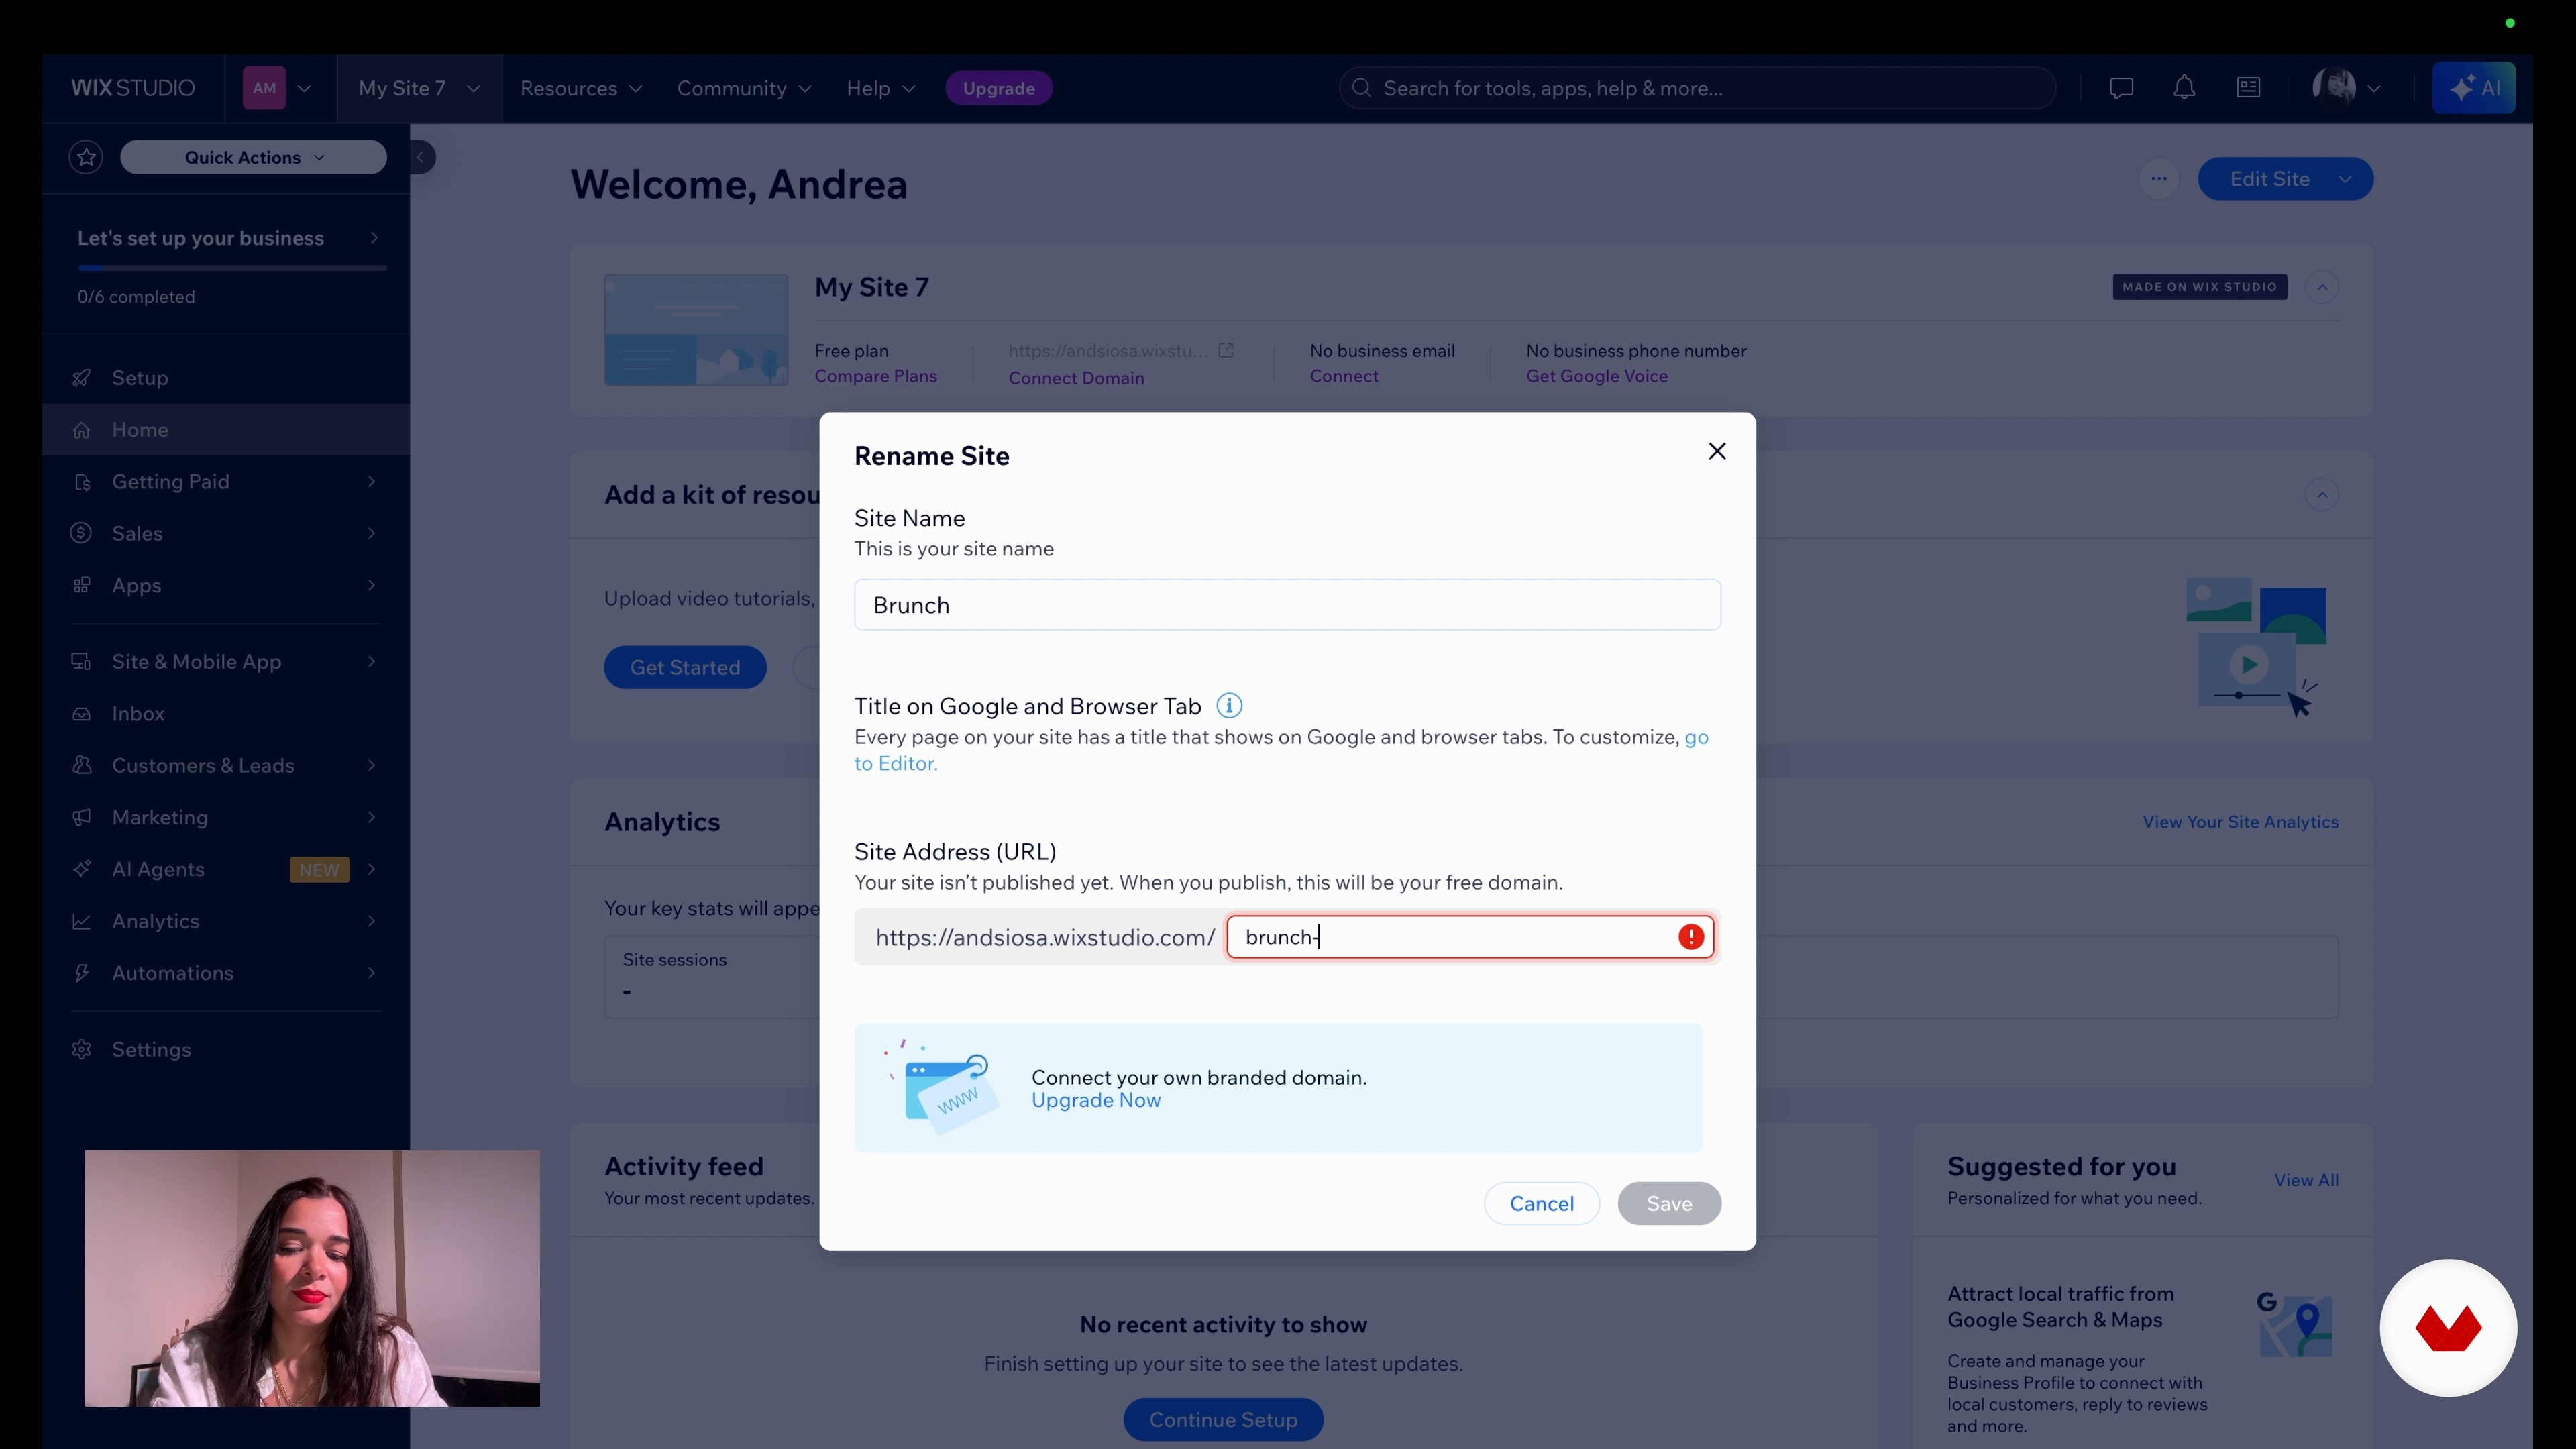The width and height of the screenshot is (2576, 1449).
Task: Click the Marketing megaphone icon
Action: click(x=82, y=818)
